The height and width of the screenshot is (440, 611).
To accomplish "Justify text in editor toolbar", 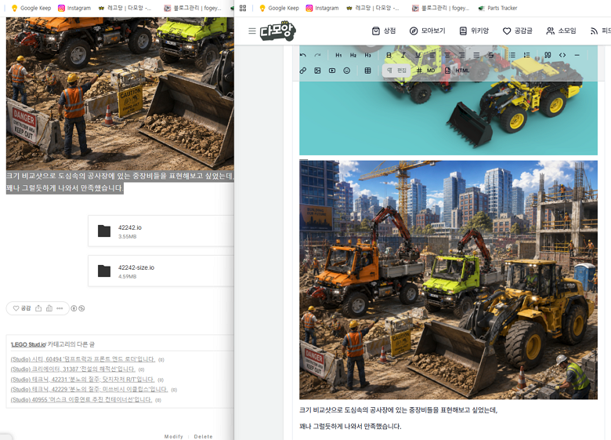I will pos(476,55).
